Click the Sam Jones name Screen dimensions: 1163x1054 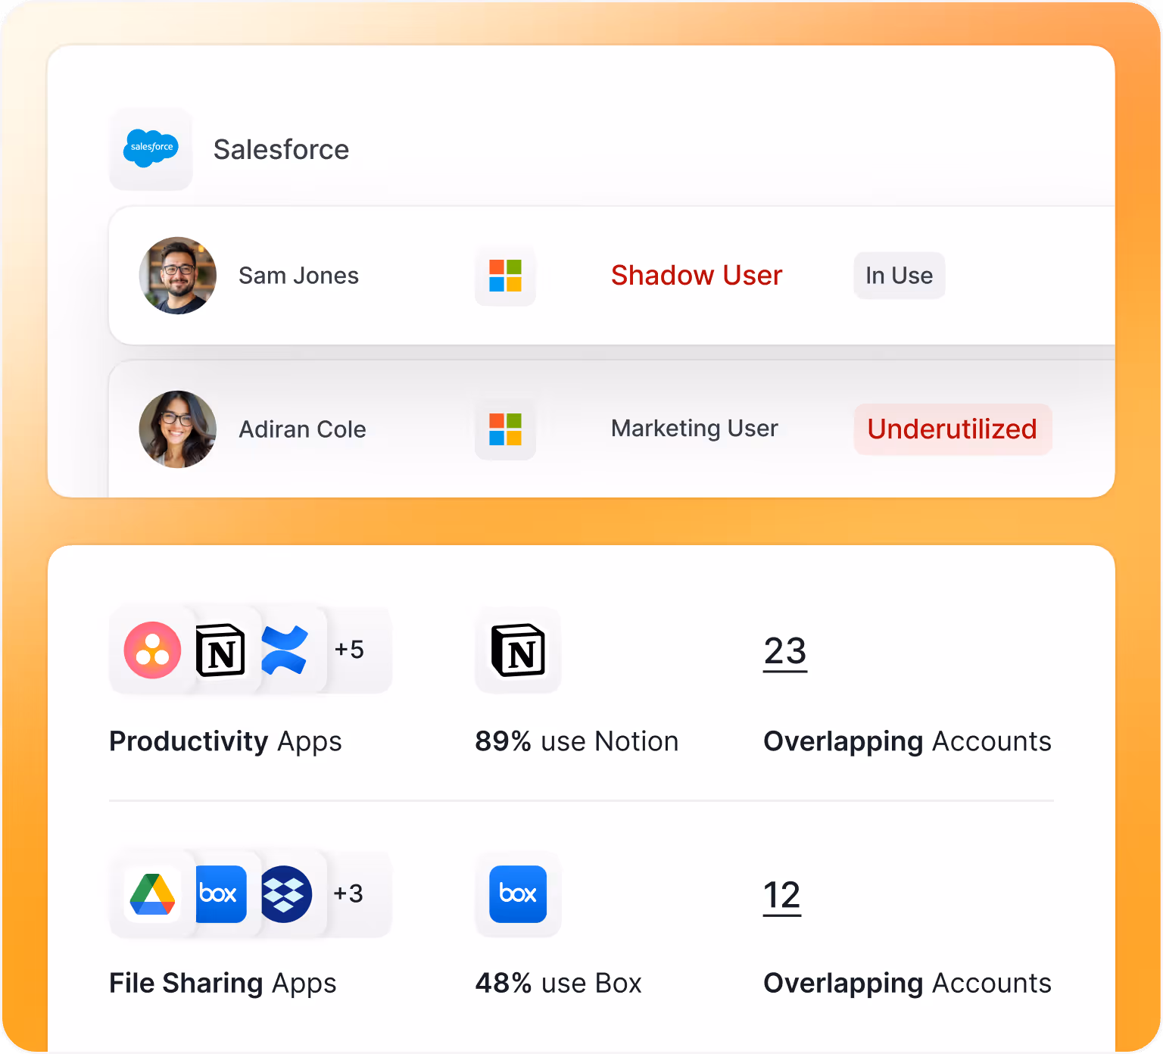298,276
